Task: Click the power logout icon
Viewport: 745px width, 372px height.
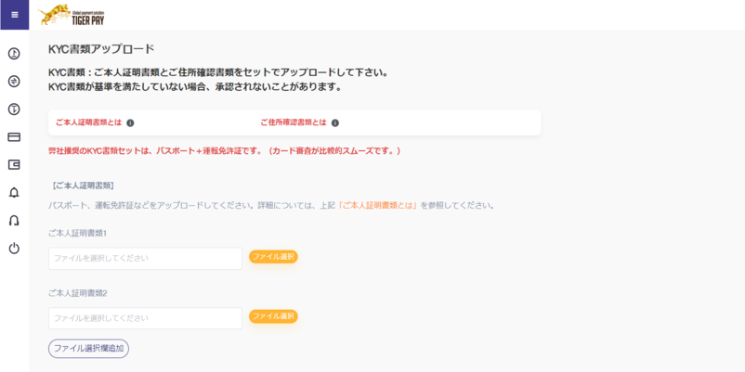Action: pyautogui.click(x=14, y=249)
